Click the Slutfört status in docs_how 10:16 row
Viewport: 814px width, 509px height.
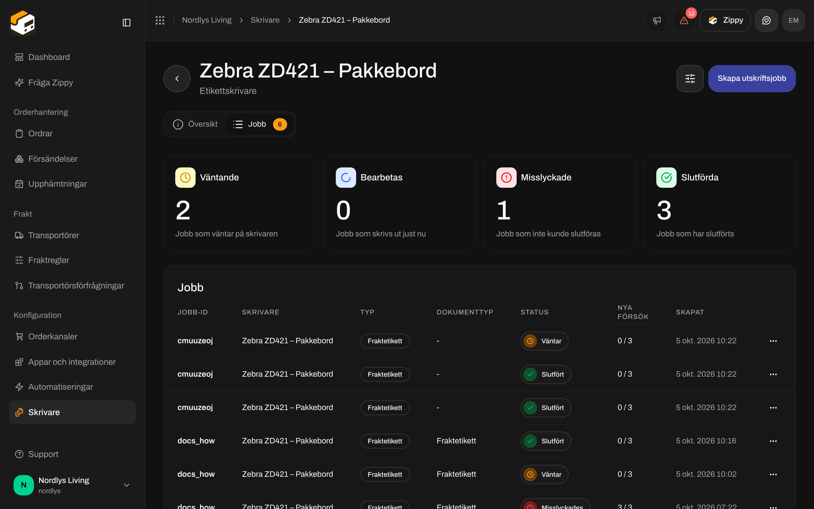click(x=546, y=441)
